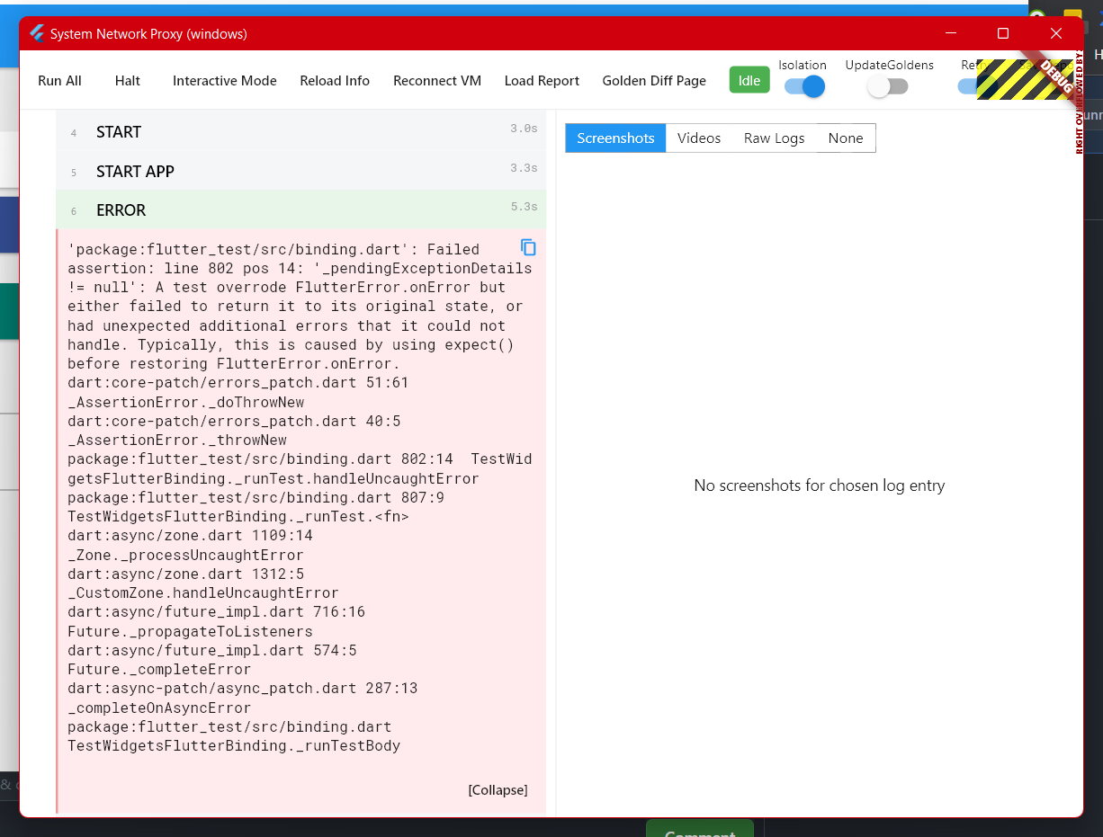Expand the START APP log entry
The width and height of the screenshot is (1103, 837).
click(136, 171)
